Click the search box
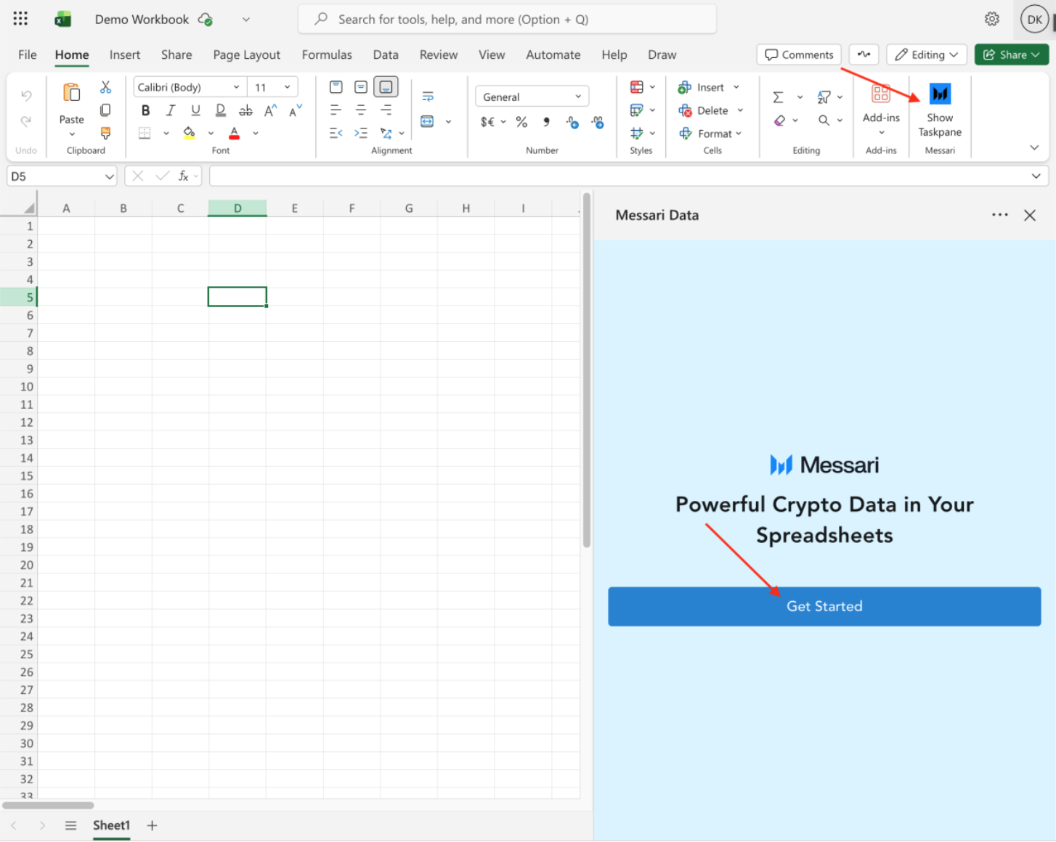 [x=507, y=19]
